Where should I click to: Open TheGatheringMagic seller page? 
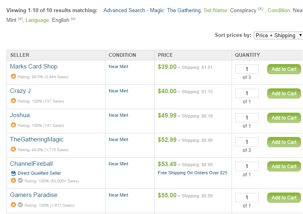[x=37, y=139]
